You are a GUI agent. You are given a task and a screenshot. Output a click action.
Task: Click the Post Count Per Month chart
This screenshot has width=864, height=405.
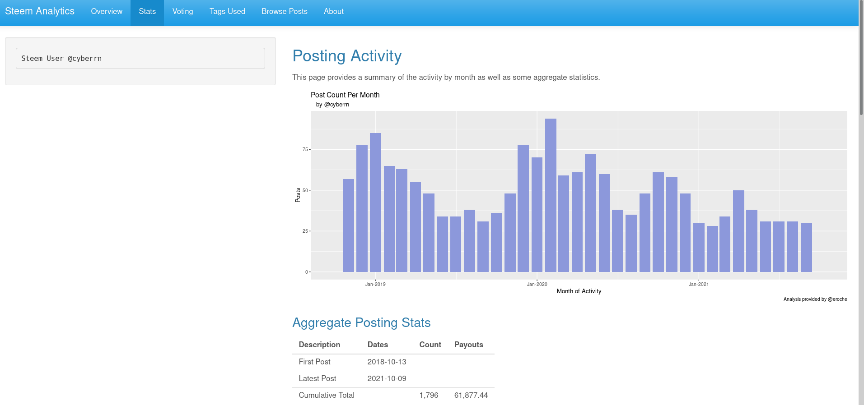[570, 196]
